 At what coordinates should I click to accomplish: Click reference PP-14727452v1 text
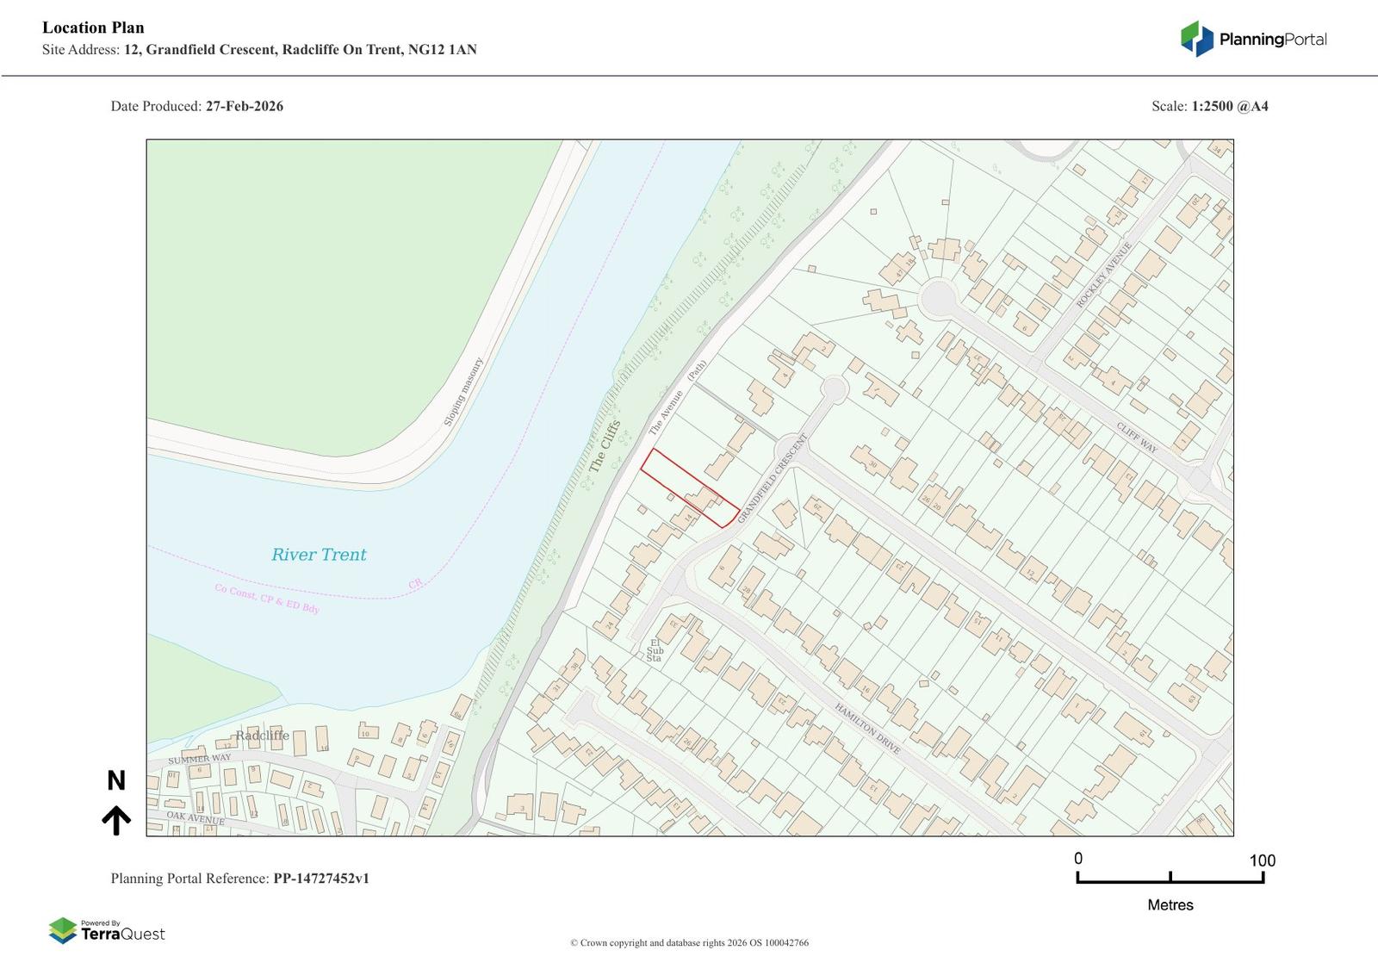(321, 879)
